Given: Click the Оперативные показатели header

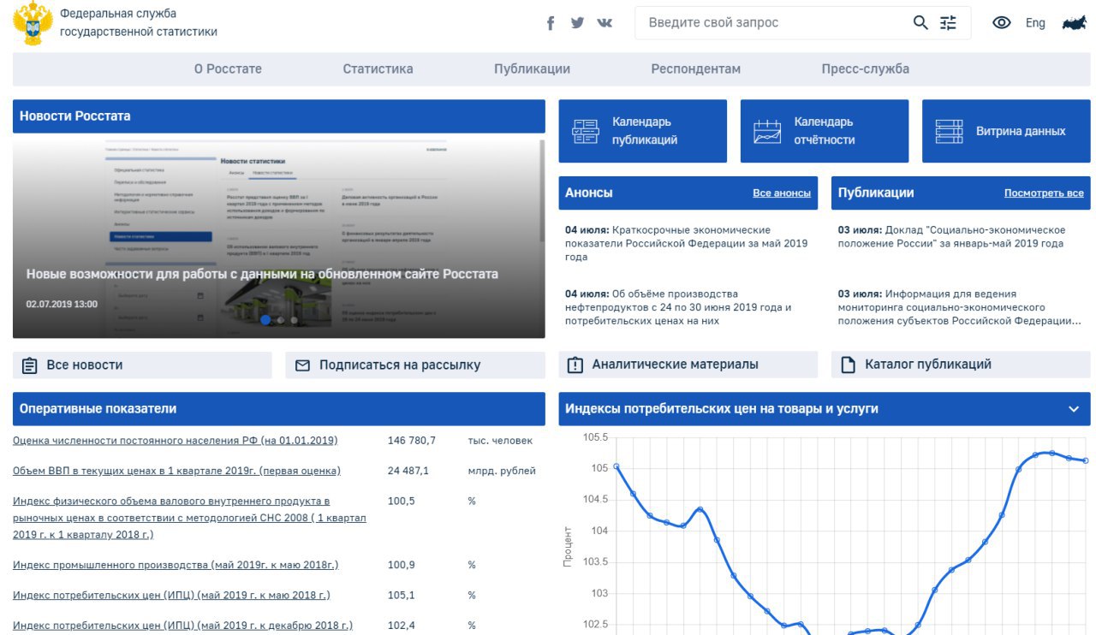Looking at the screenshot, I should pos(279,409).
